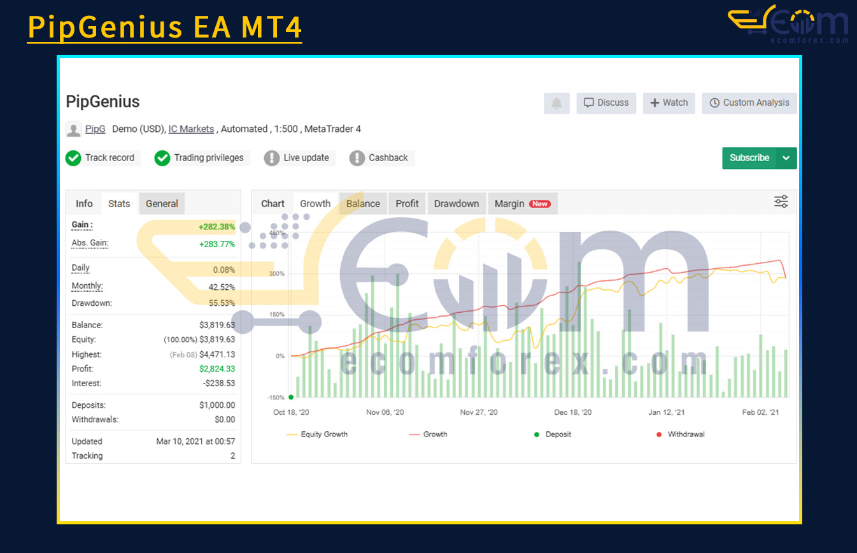Click the Monthly label
This screenshot has height=553, width=857.
[x=87, y=286]
